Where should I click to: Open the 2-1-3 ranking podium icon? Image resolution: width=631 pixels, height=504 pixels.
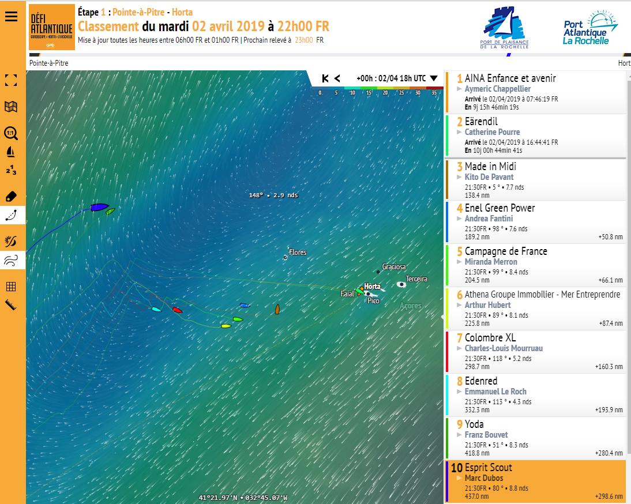11,170
